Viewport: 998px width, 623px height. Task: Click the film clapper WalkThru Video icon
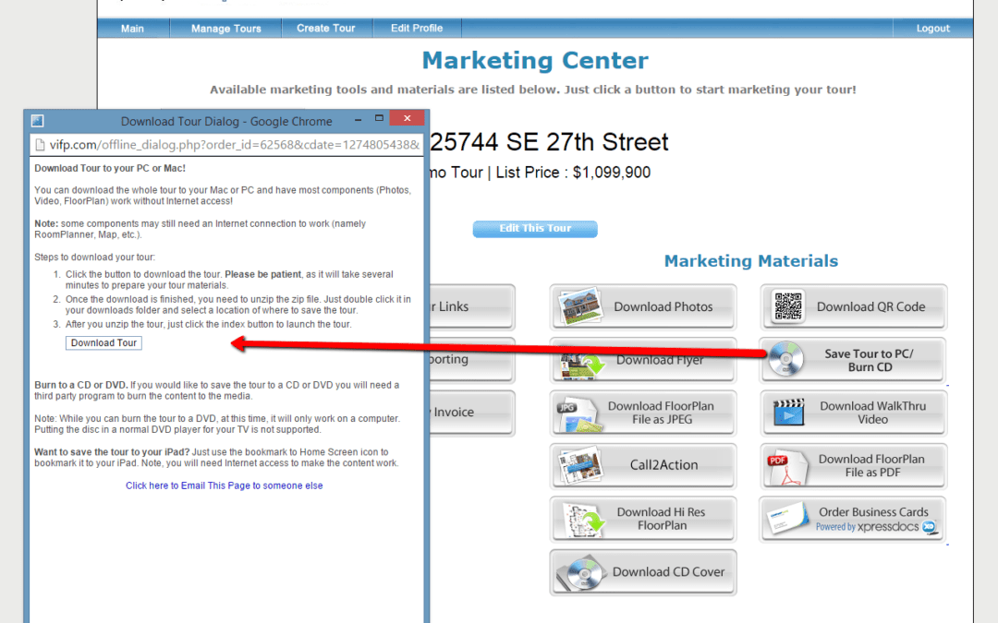[x=788, y=413]
